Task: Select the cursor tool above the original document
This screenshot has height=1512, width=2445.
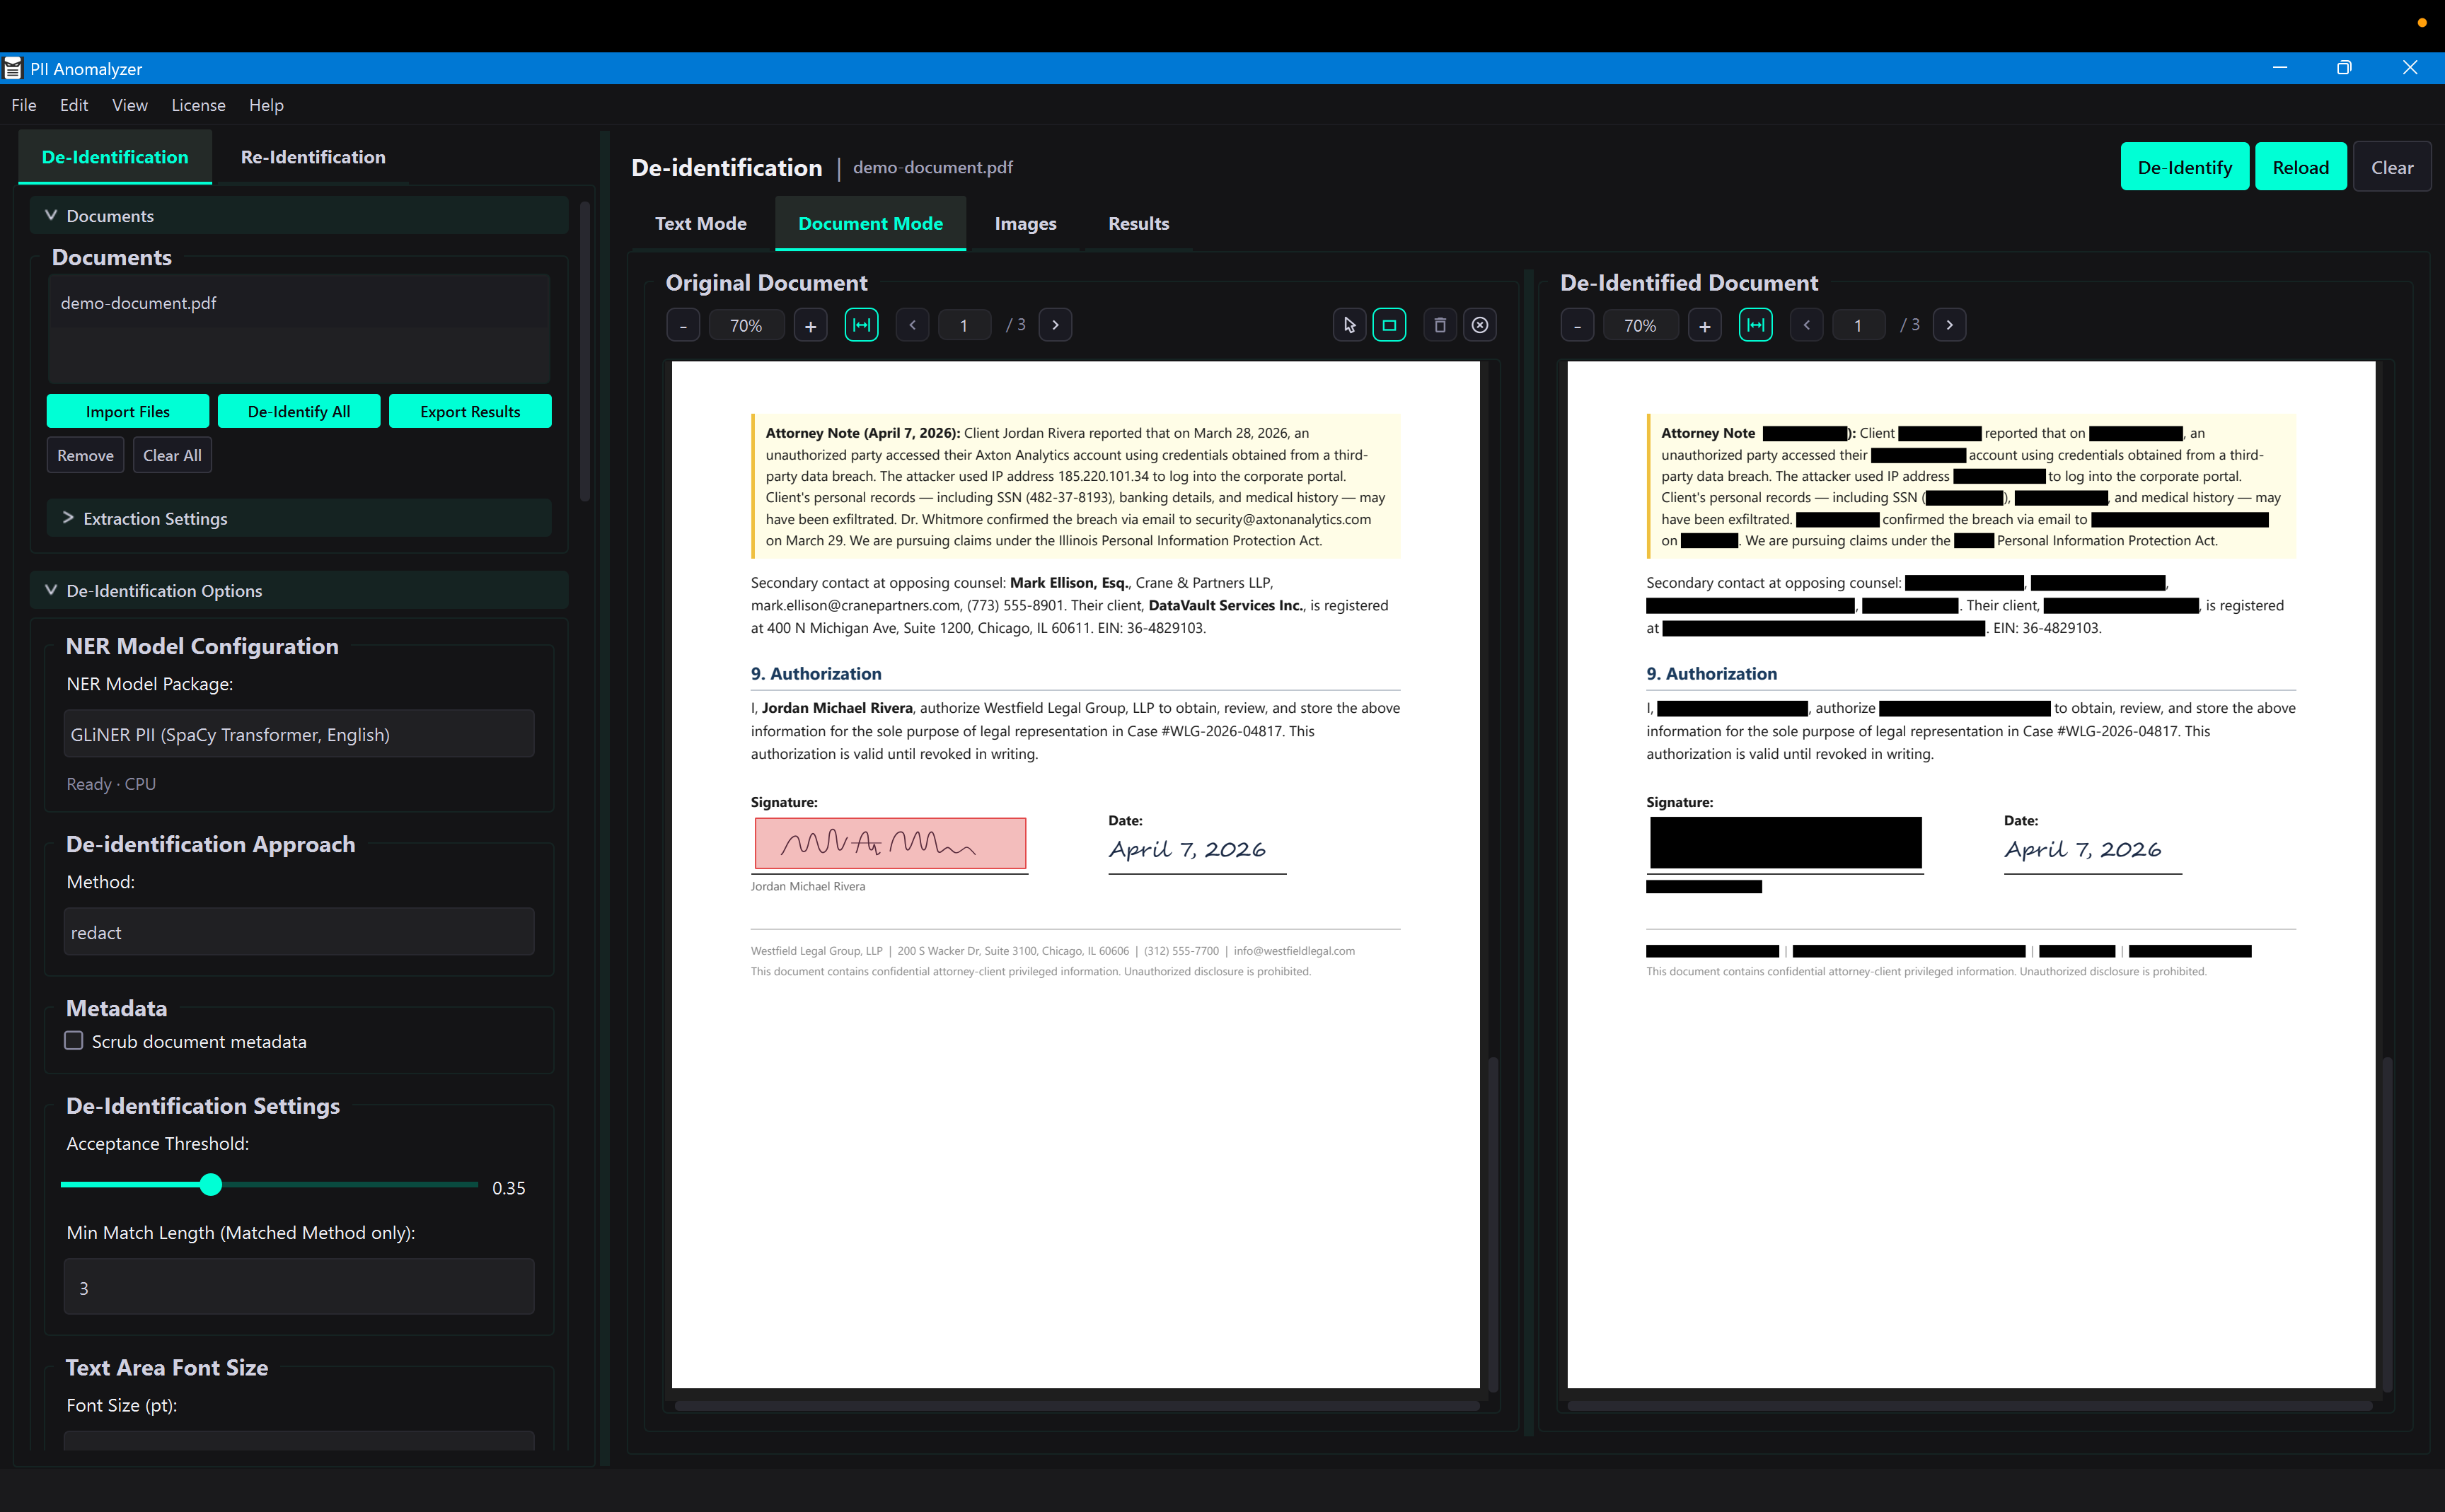Action: point(1348,325)
